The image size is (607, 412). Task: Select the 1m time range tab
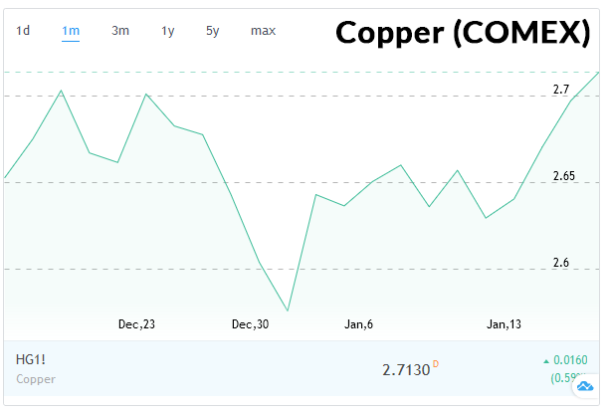(71, 31)
